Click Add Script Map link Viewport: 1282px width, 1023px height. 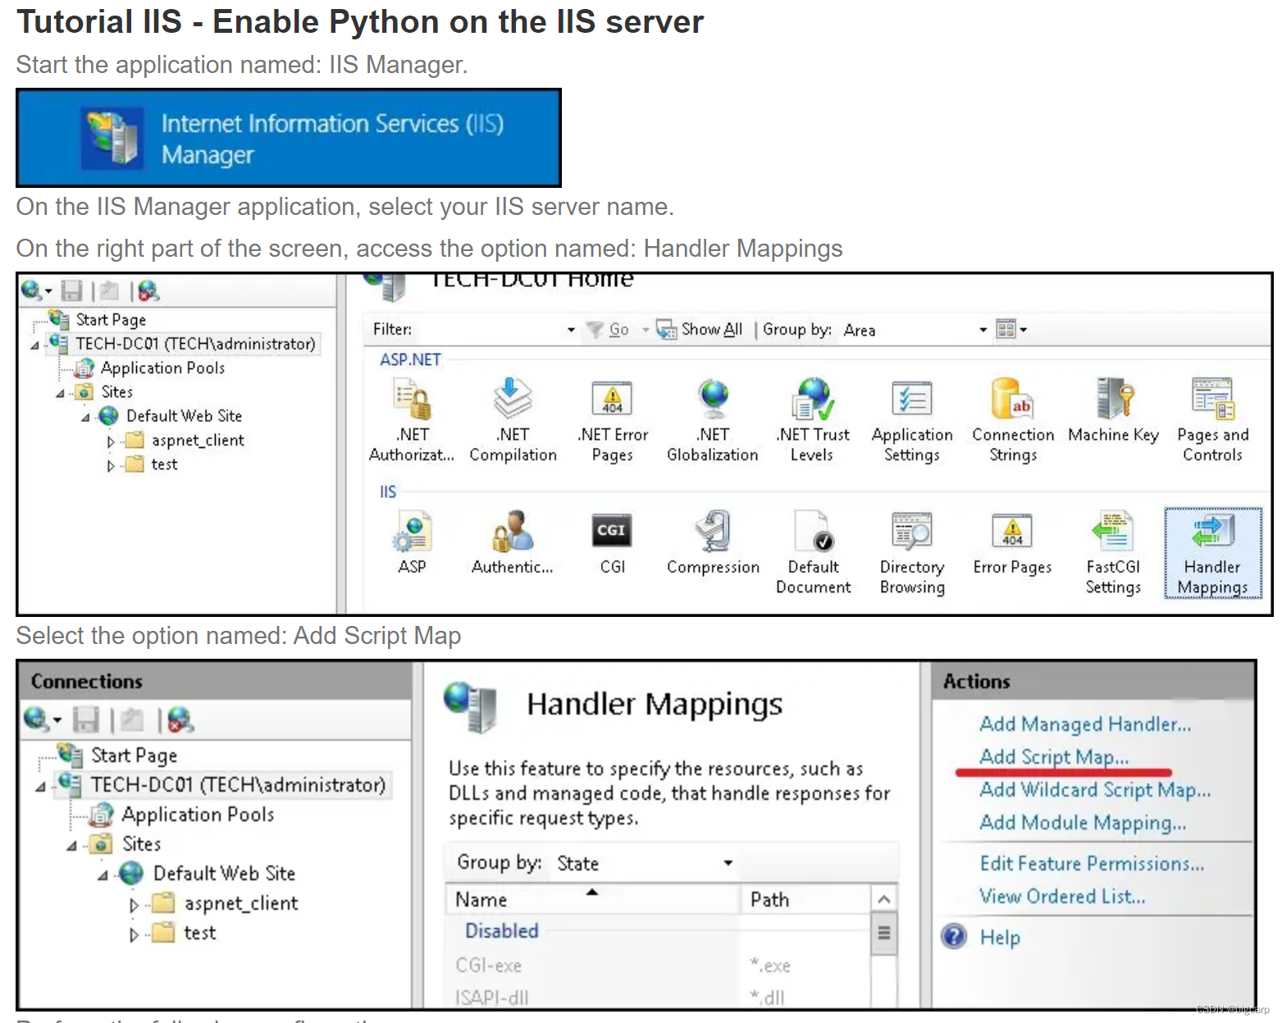coord(1054,756)
